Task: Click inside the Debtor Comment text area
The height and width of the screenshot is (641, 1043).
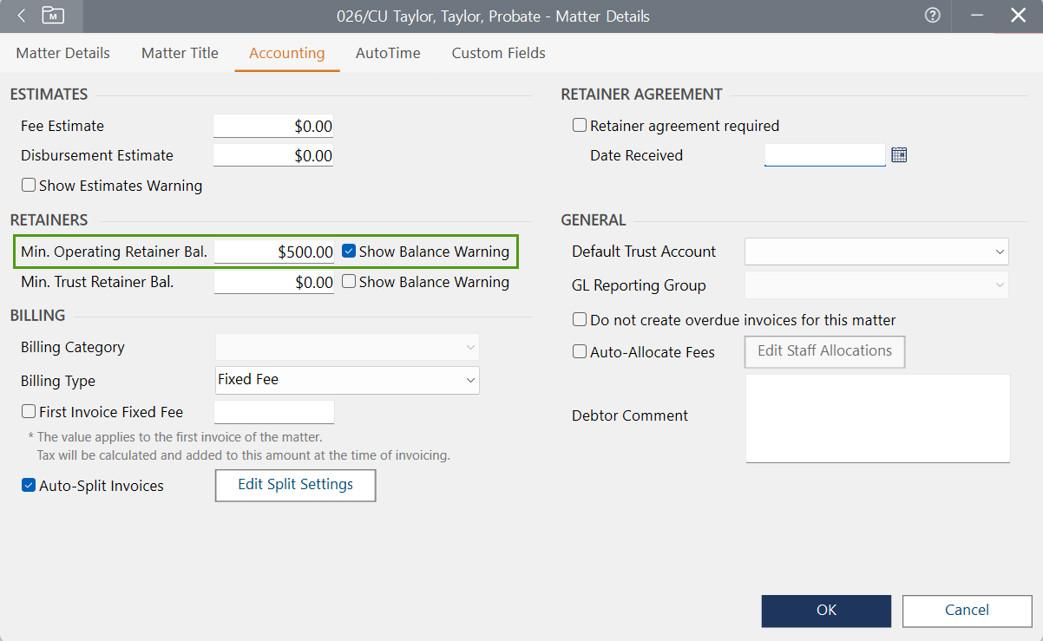Action: [876, 416]
